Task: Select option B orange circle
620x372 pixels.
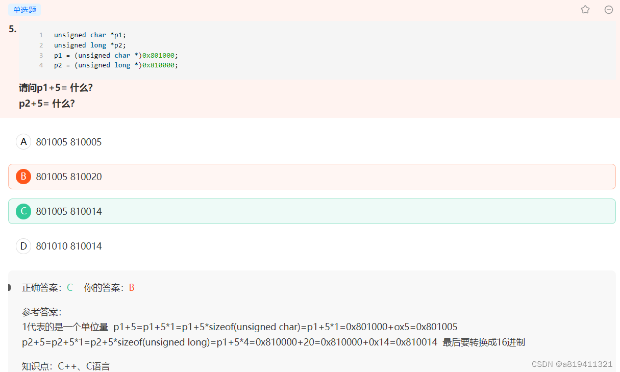Action: 23,177
